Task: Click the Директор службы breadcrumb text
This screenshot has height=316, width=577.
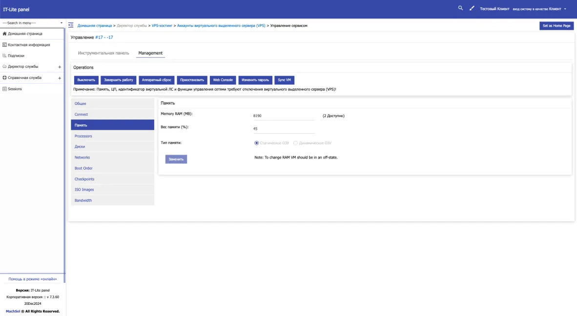Action: 132,26
